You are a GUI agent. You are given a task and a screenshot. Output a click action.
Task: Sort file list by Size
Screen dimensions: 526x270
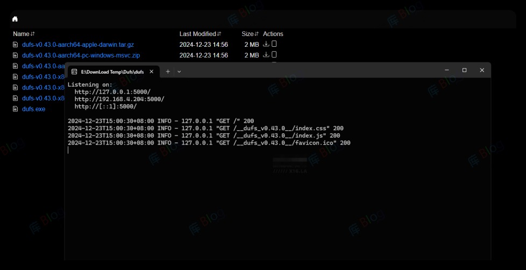pyautogui.click(x=250, y=34)
